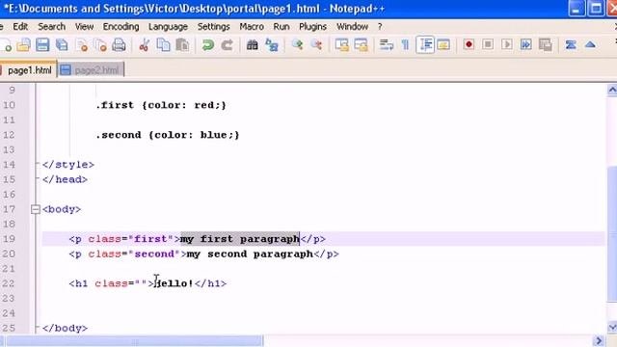Open the Window menu
The image size is (617, 347).
point(352,27)
